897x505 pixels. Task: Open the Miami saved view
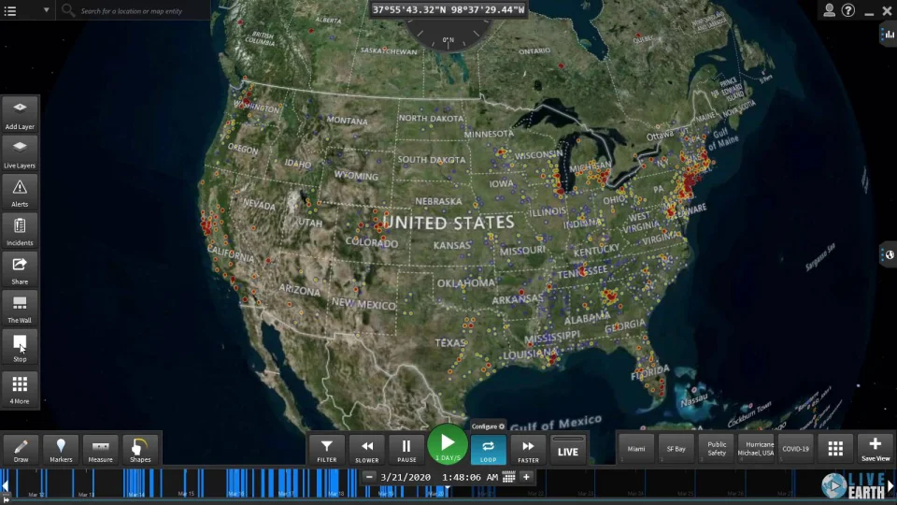pos(636,449)
